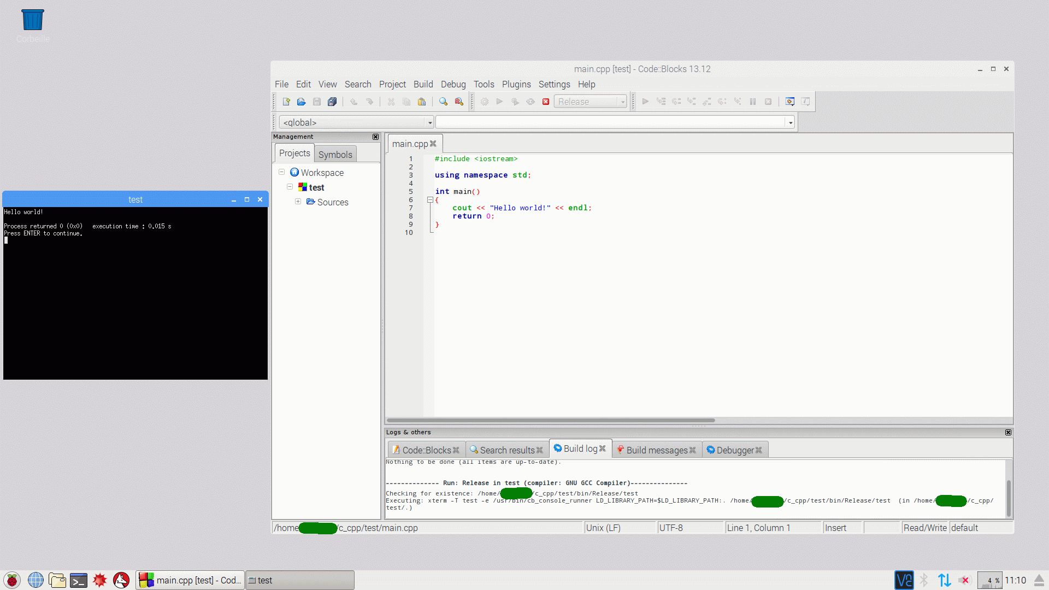The image size is (1049, 590).
Task: Open the Raspberry Pi menu icon
Action: pyautogui.click(x=12, y=580)
